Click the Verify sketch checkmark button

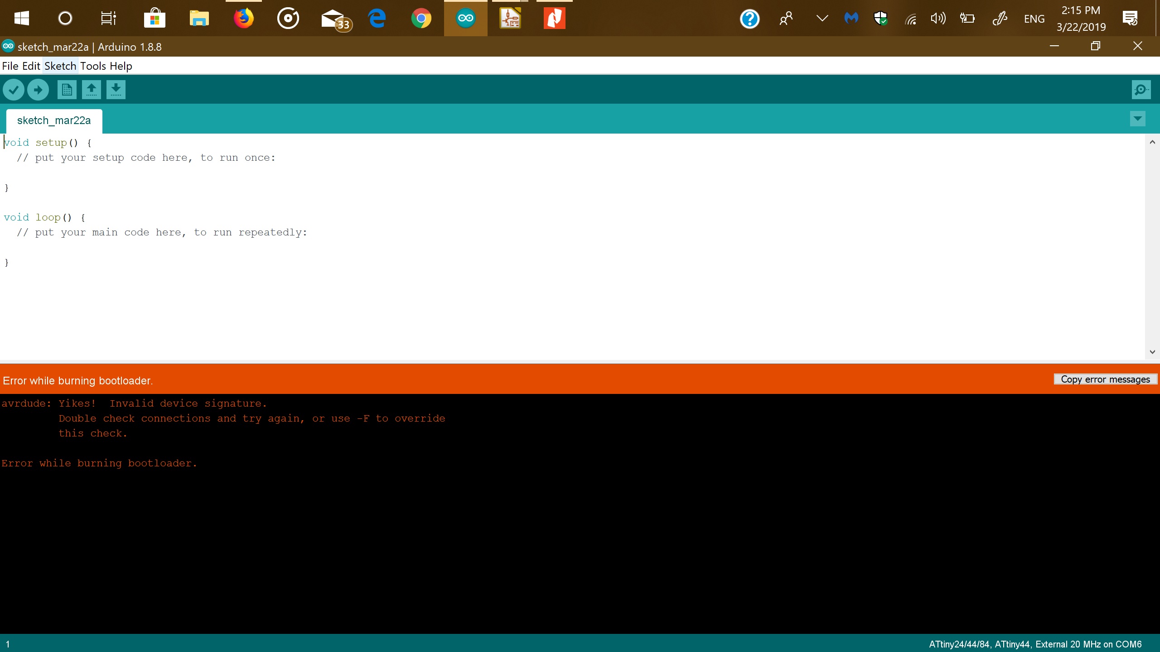(x=14, y=90)
